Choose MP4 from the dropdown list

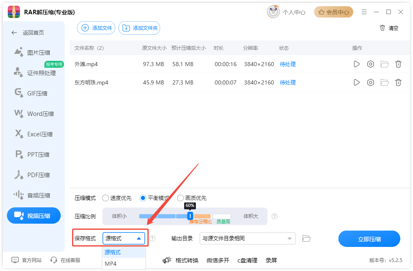pyautogui.click(x=124, y=264)
